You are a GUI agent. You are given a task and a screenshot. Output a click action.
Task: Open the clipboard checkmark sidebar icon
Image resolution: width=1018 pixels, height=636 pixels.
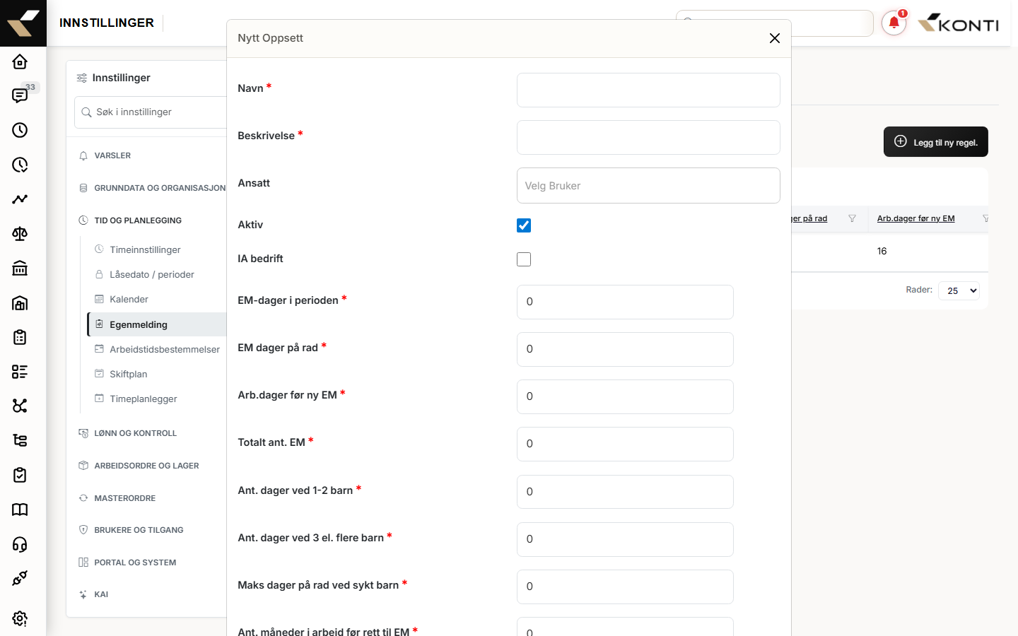click(x=20, y=475)
